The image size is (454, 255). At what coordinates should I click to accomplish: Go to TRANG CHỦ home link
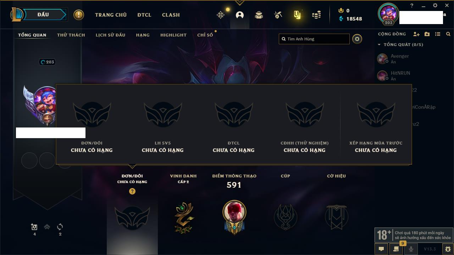111,15
